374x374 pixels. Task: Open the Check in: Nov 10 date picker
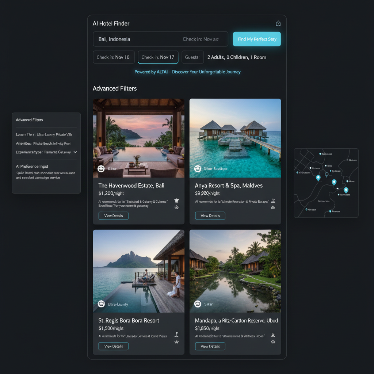point(114,57)
